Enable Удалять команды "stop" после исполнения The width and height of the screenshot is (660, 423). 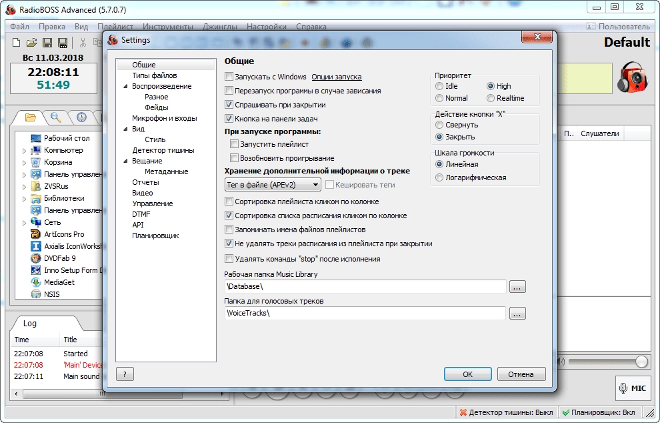tap(229, 259)
